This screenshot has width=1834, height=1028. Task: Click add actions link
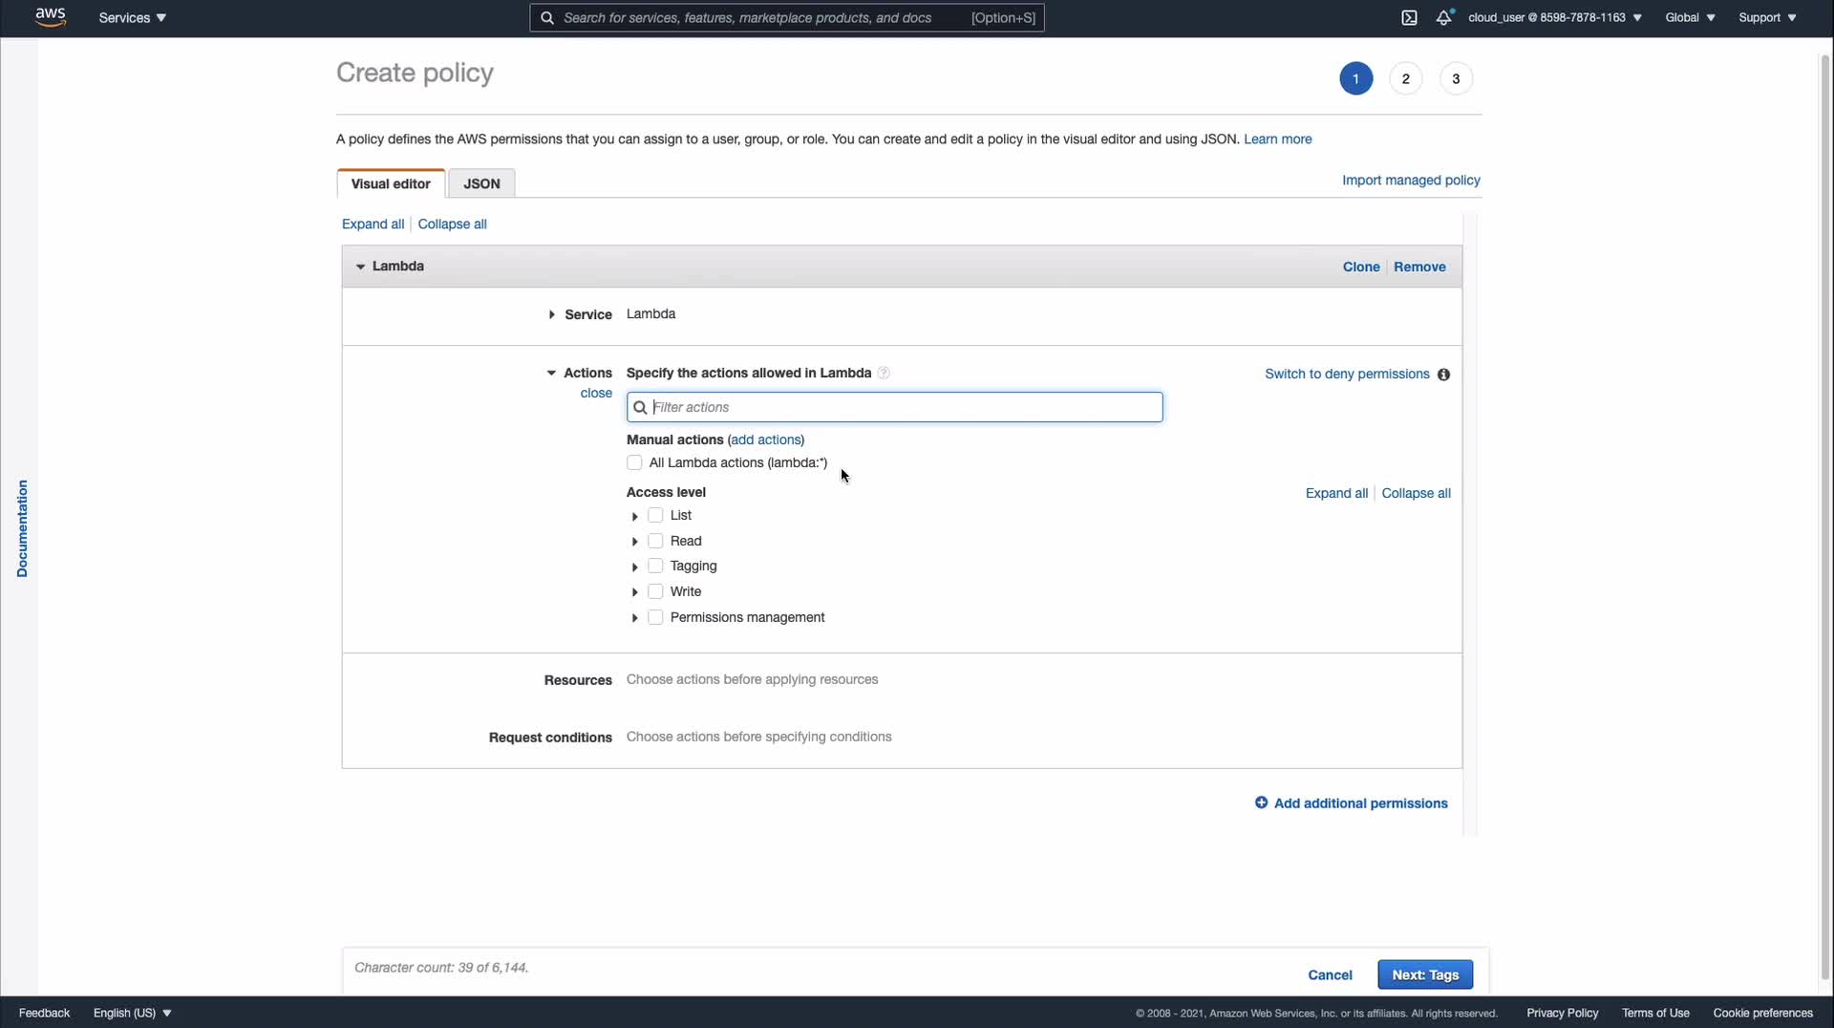766,439
